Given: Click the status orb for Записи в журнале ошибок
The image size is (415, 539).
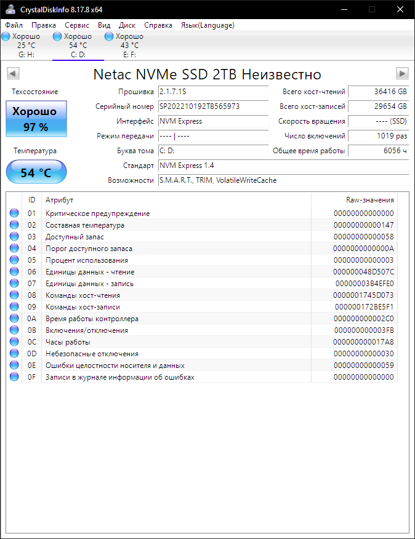Looking at the screenshot, I should pos(14,377).
